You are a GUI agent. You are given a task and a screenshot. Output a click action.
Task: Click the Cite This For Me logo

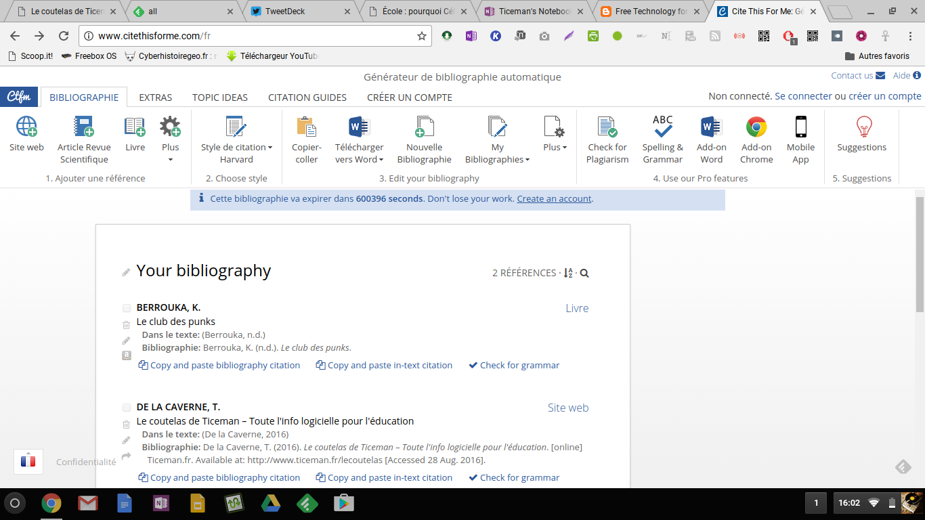click(19, 97)
